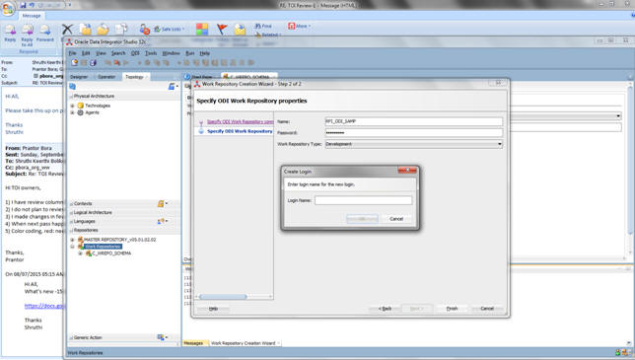Click the New icon in ODI Studio toolbar
635x360 pixels.
[75, 63]
